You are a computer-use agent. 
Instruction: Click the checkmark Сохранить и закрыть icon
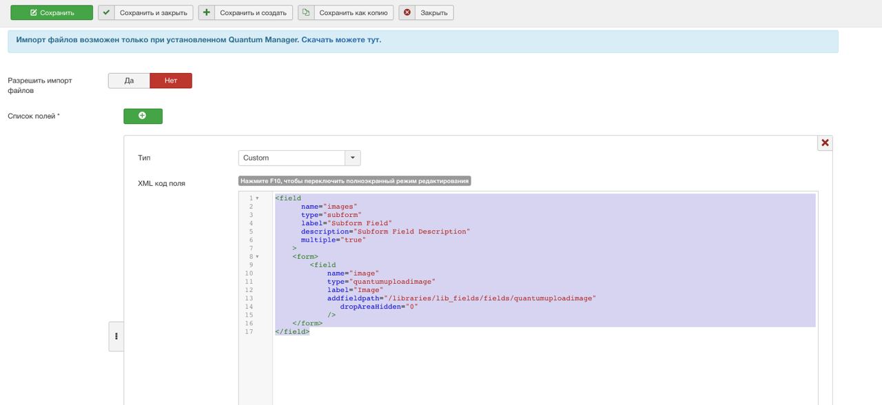(x=106, y=12)
